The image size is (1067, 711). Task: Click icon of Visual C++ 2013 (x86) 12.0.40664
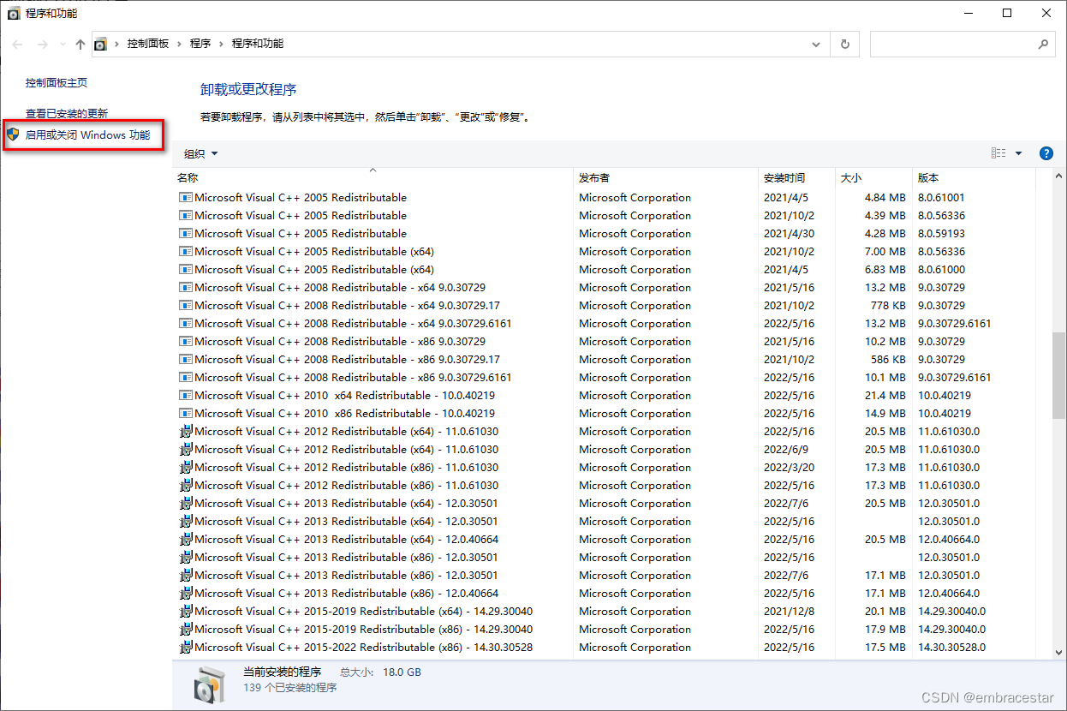[x=186, y=593]
